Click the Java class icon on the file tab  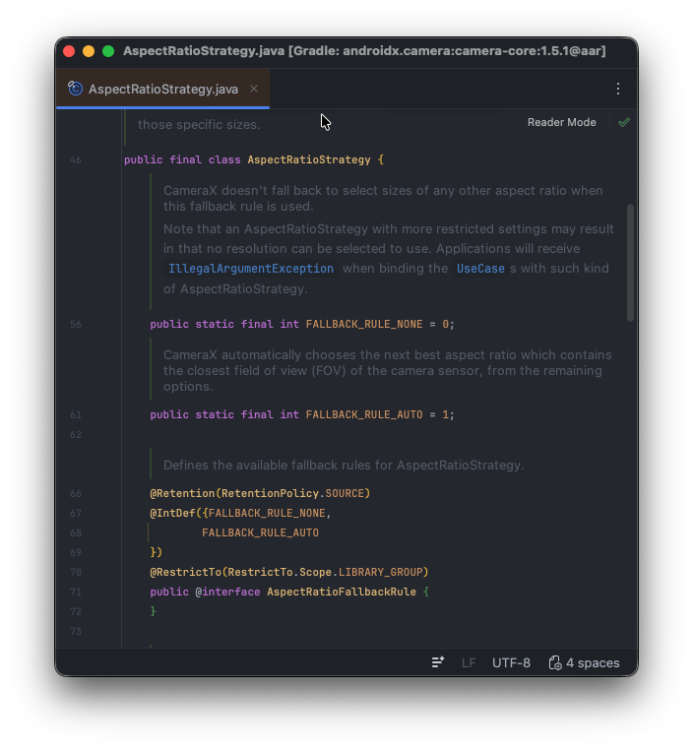pos(76,89)
